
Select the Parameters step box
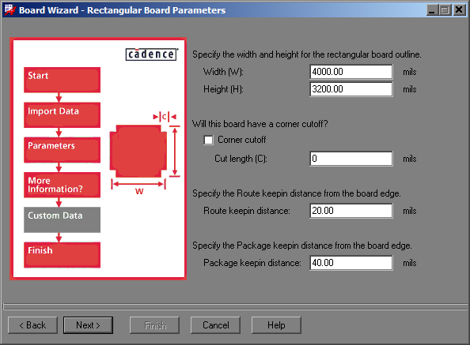pyautogui.click(x=62, y=150)
